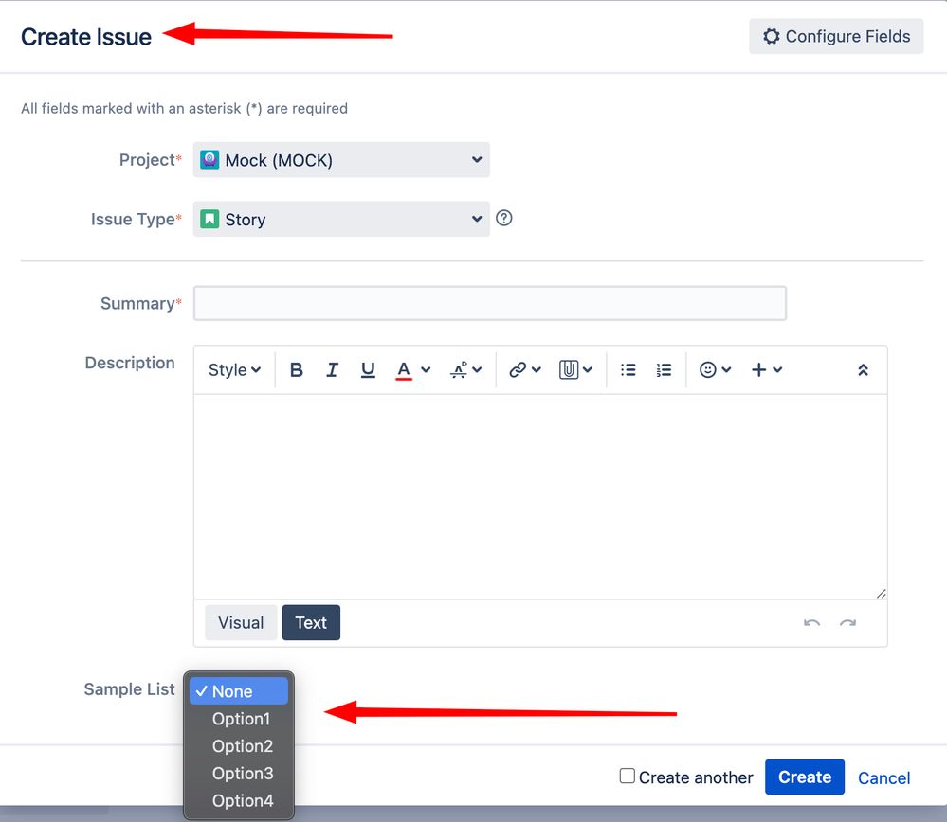Click the redo arrow in editor

click(x=848, y=623)
